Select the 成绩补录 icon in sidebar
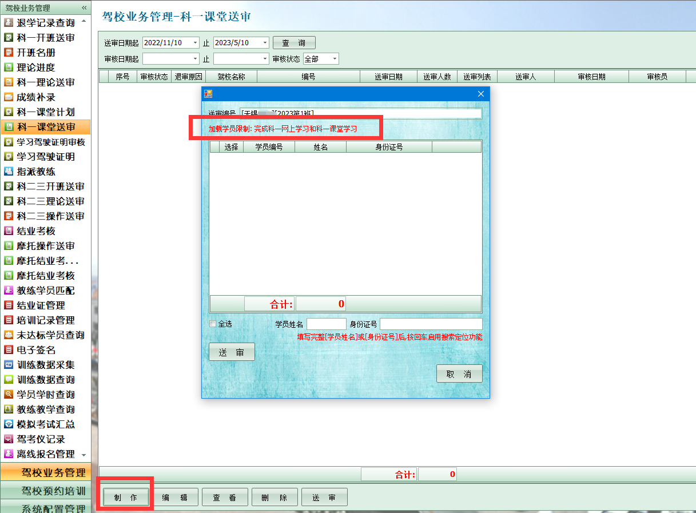The width and height of the screenshot is (696, 513). point(9,97)
